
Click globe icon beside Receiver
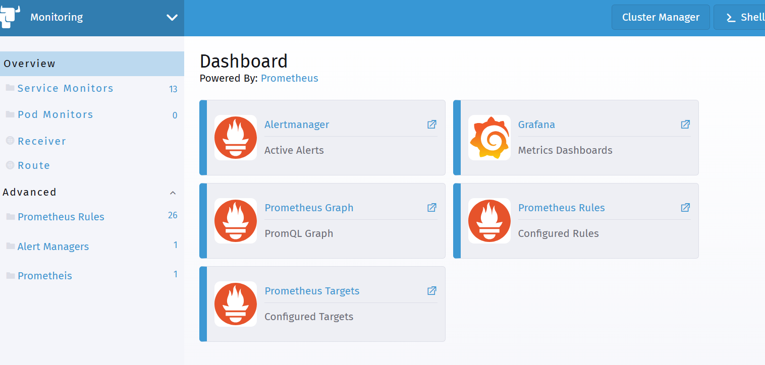[10, 141]
